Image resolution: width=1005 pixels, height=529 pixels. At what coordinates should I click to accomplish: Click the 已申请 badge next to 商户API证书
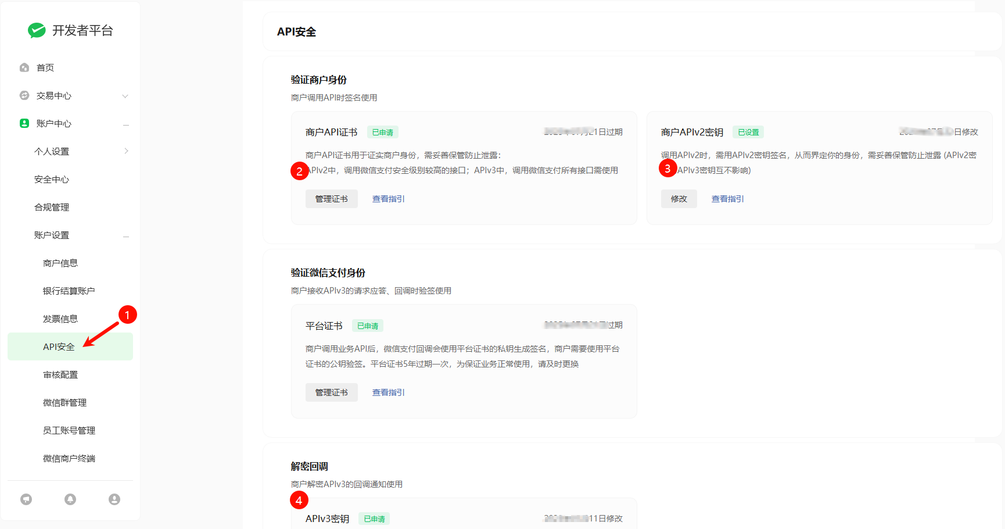(x=383, y=133)
